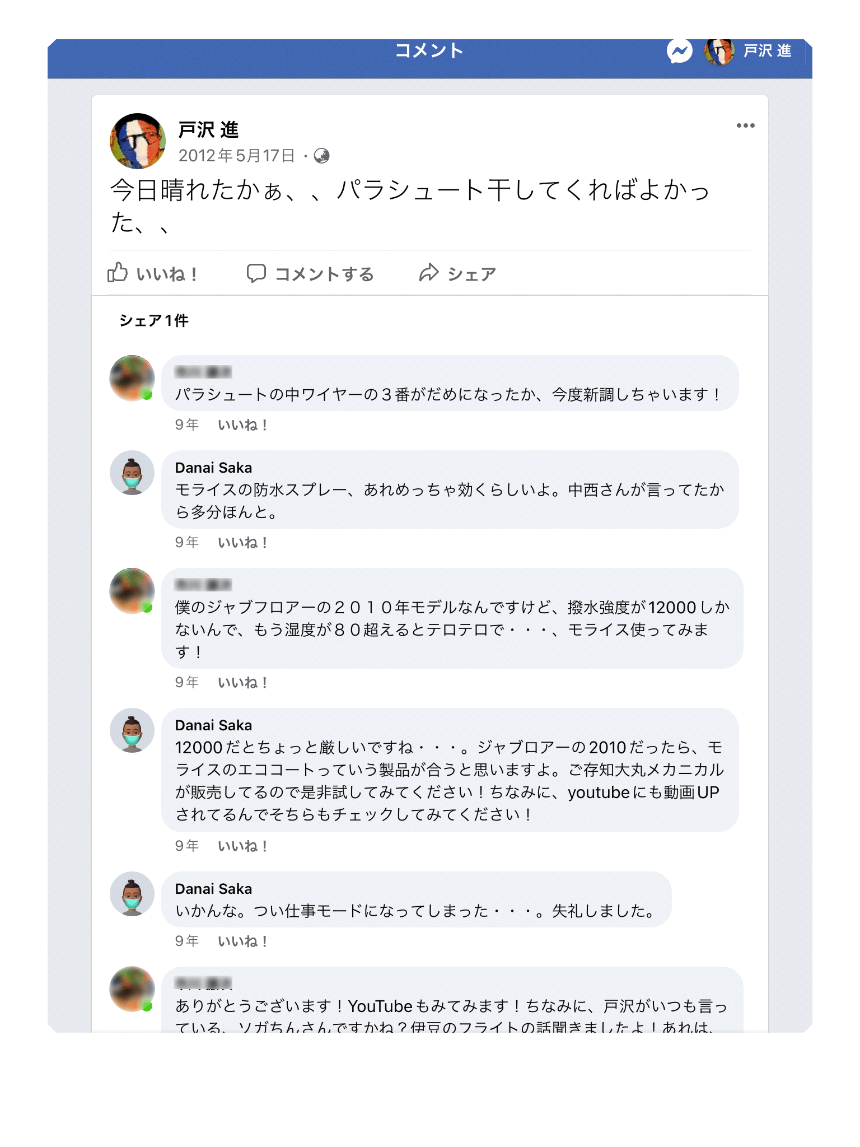Click Danai Saka's masked avatar on second comment
Viewport: 860px width, 1147px height.
point(132,473)
